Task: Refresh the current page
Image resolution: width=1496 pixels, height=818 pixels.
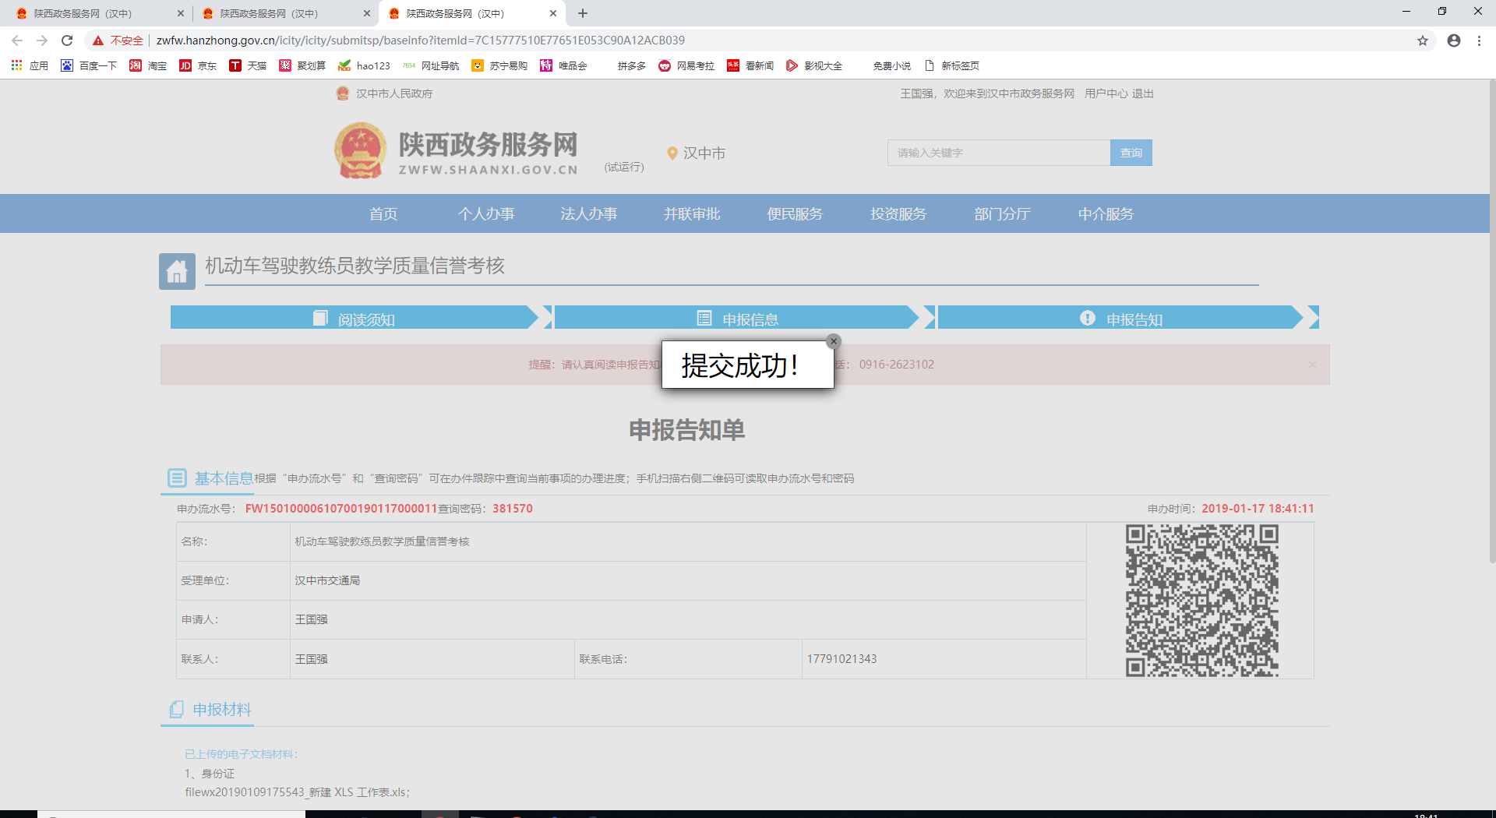Action: pos(66,40)
